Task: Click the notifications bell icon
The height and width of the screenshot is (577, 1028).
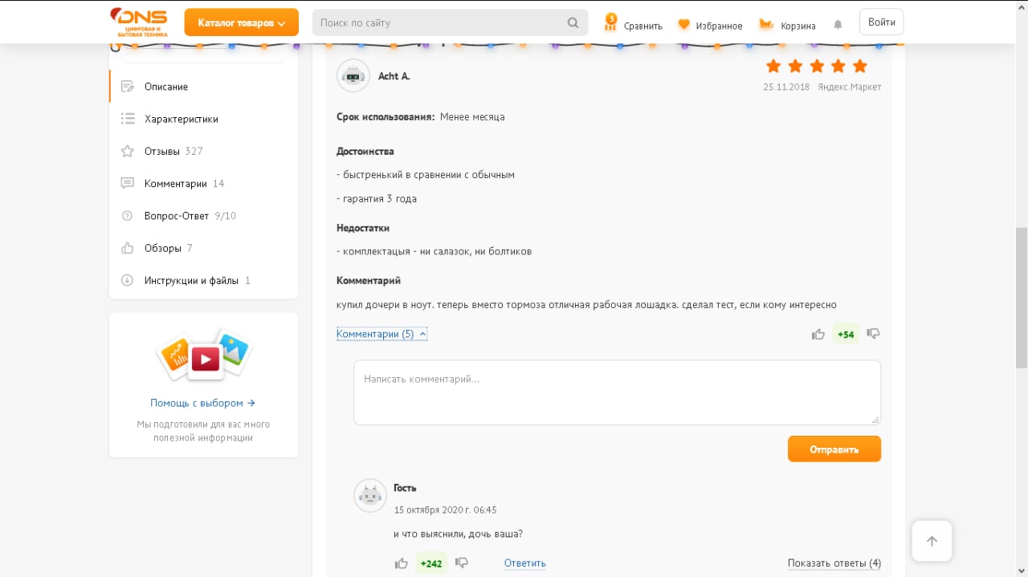Action: pyautogui.click(x=838, y=25)
